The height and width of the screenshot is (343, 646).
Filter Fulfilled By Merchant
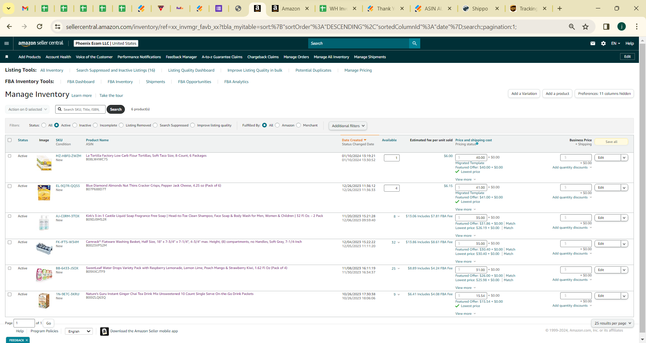pos(298,125)
